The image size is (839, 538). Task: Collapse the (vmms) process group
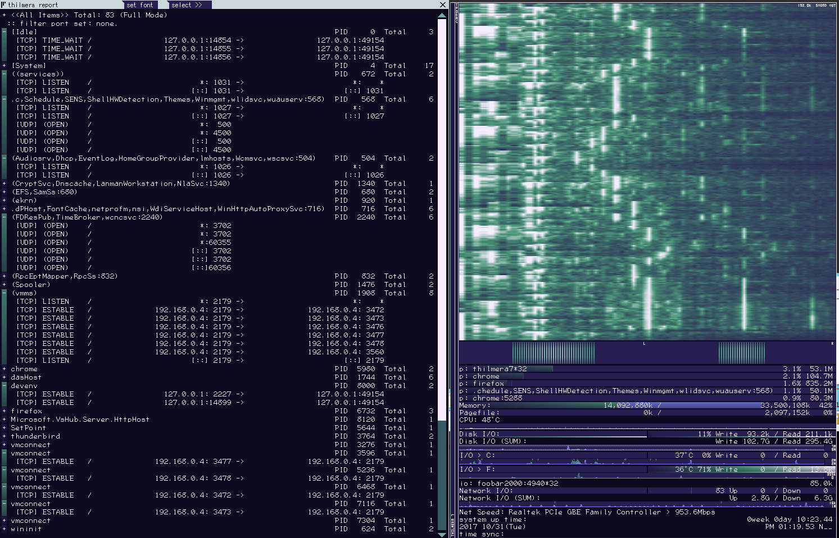click(4, 293)
